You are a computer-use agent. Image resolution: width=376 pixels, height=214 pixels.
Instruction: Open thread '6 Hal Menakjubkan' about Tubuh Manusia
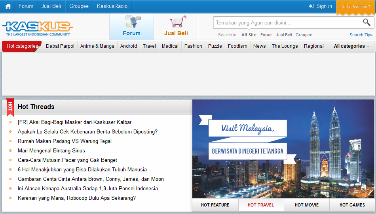point(82,169)
